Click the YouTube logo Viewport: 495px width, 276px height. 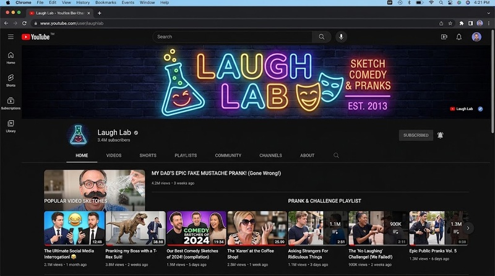pyautogui.click(x=36, y=37)
